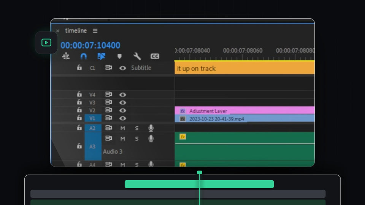Image resolution: width=365 pixels, height=205 pixels.
Task: Hide the V3 track output
Action: pos(123,102)
